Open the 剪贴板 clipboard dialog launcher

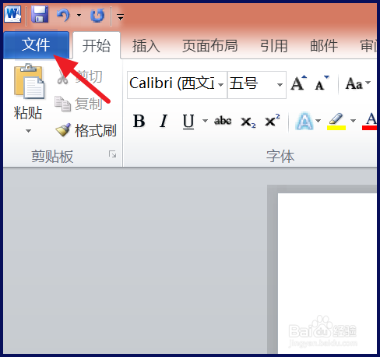pyautogui.click(x=112, y=154)
